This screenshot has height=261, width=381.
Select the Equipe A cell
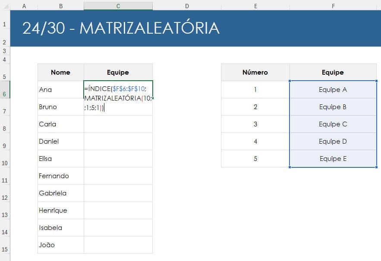[333, 89]
